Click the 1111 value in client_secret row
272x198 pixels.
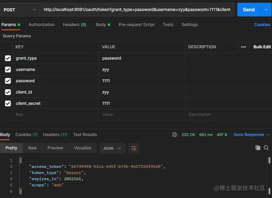[x=142, y=103]
